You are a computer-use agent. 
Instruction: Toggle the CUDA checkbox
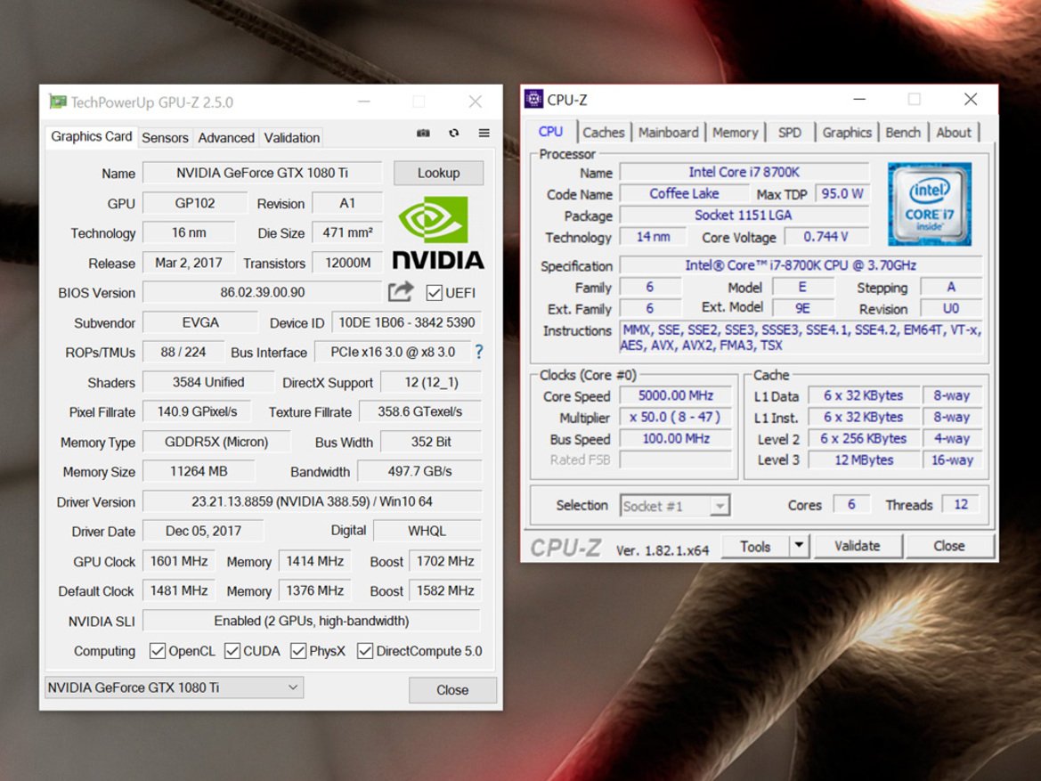(x=232, y=651)
